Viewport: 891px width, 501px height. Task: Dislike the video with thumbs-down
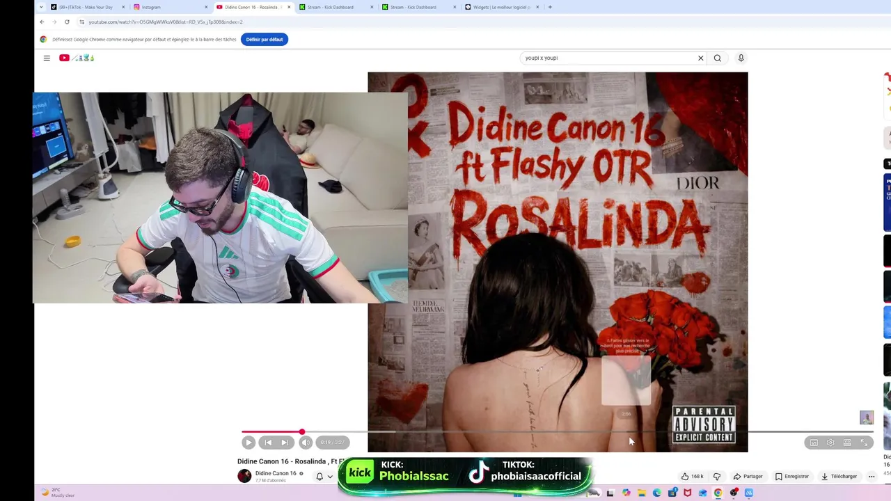tap(717, 477)
